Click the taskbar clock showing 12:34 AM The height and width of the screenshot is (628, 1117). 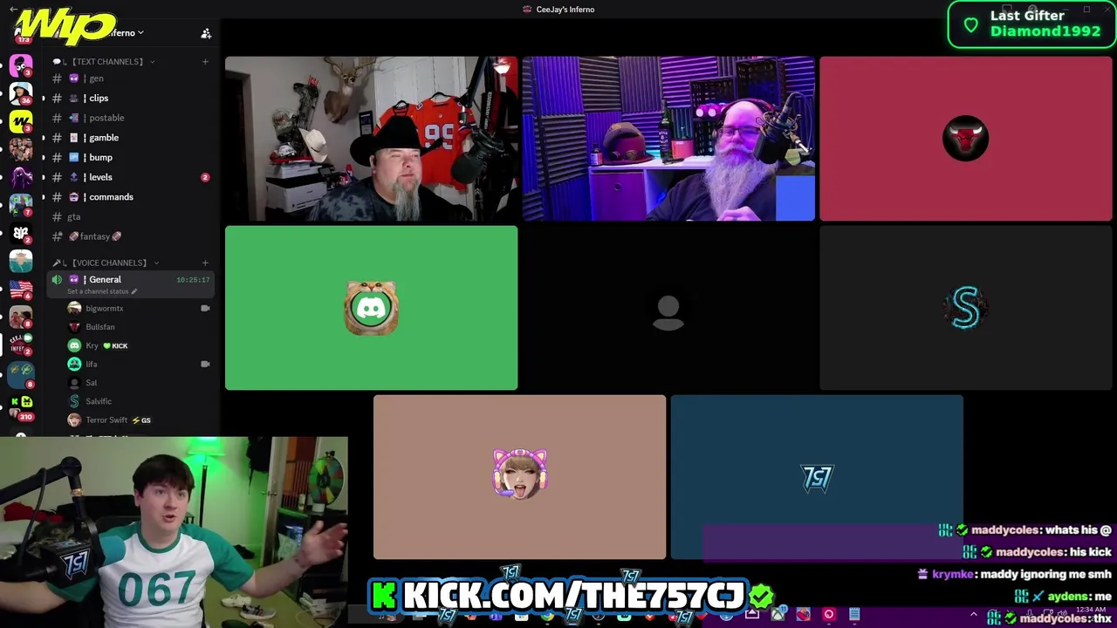tap(1091, 610)
